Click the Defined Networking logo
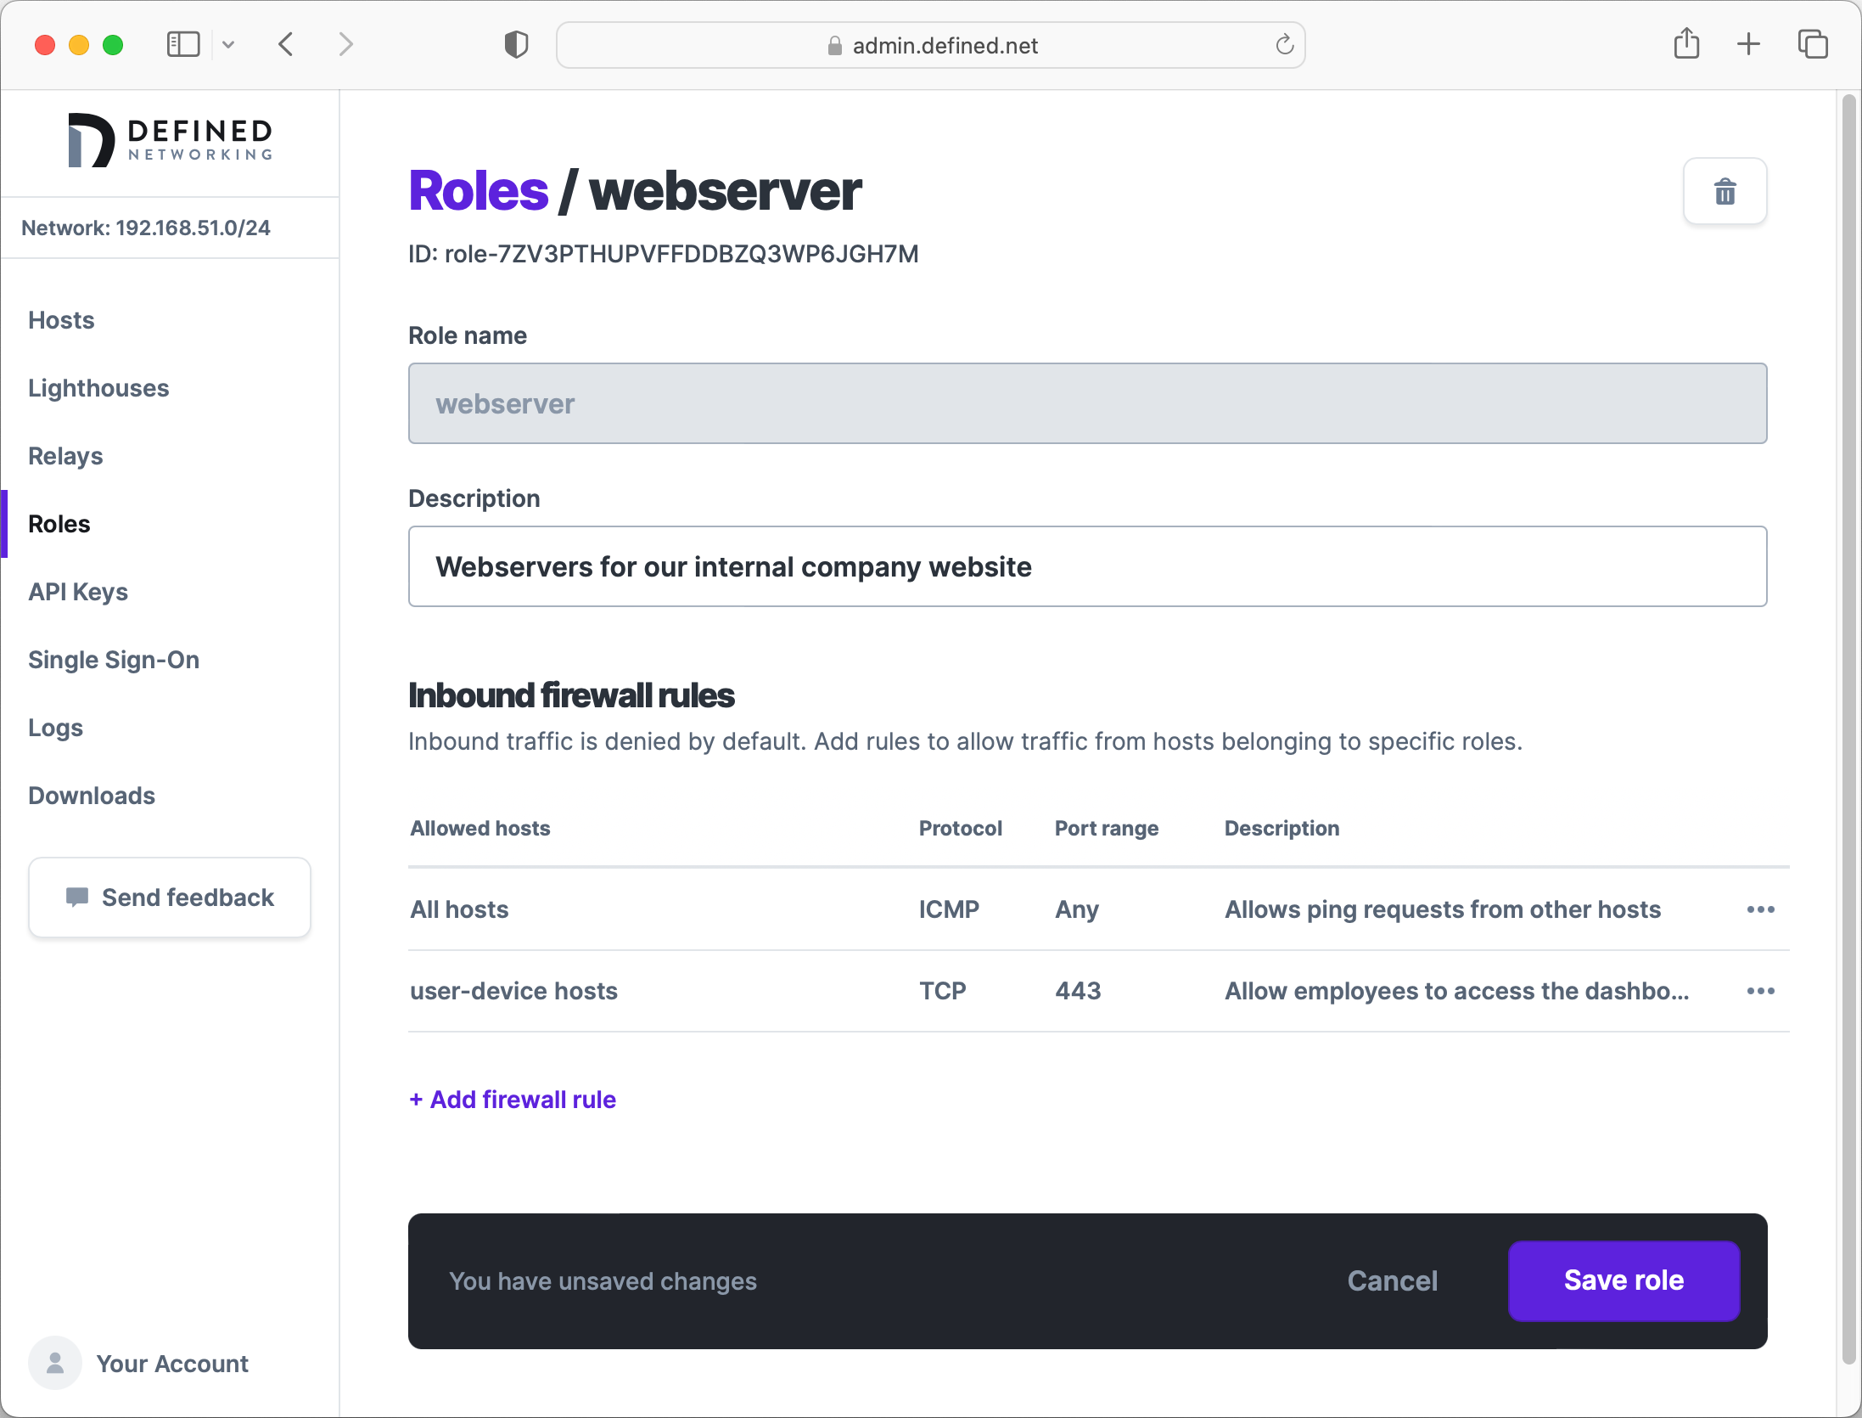Viewport: 1862px width, 1418px height. coord(169,139)
